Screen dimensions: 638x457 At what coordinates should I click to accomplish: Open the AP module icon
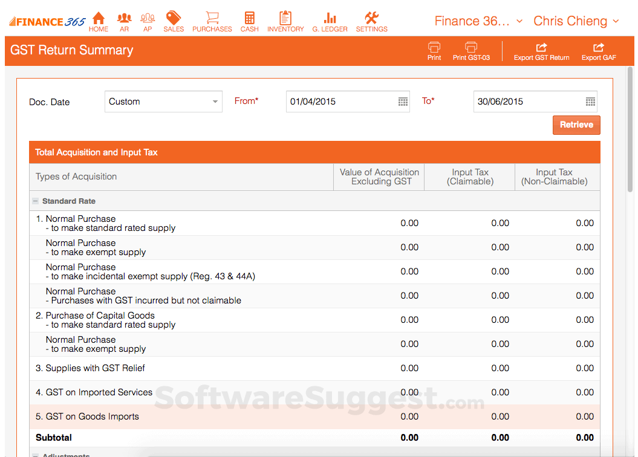point(148,21)
